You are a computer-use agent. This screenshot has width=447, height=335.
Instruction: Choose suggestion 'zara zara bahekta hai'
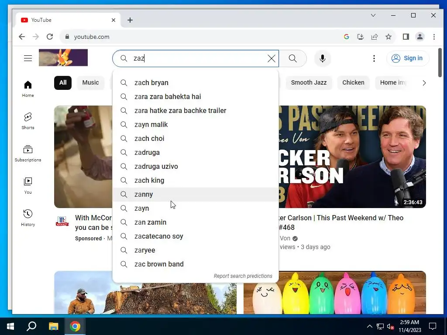[x=196, y=96]
